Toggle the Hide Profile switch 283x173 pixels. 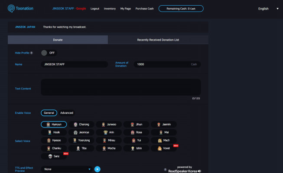click(49, 53)
